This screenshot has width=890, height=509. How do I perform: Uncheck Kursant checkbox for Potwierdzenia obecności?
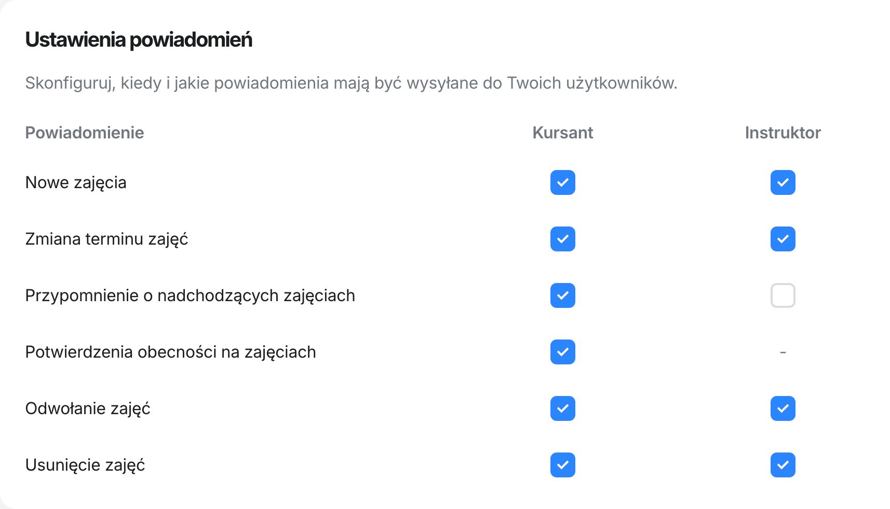(562, 352)
